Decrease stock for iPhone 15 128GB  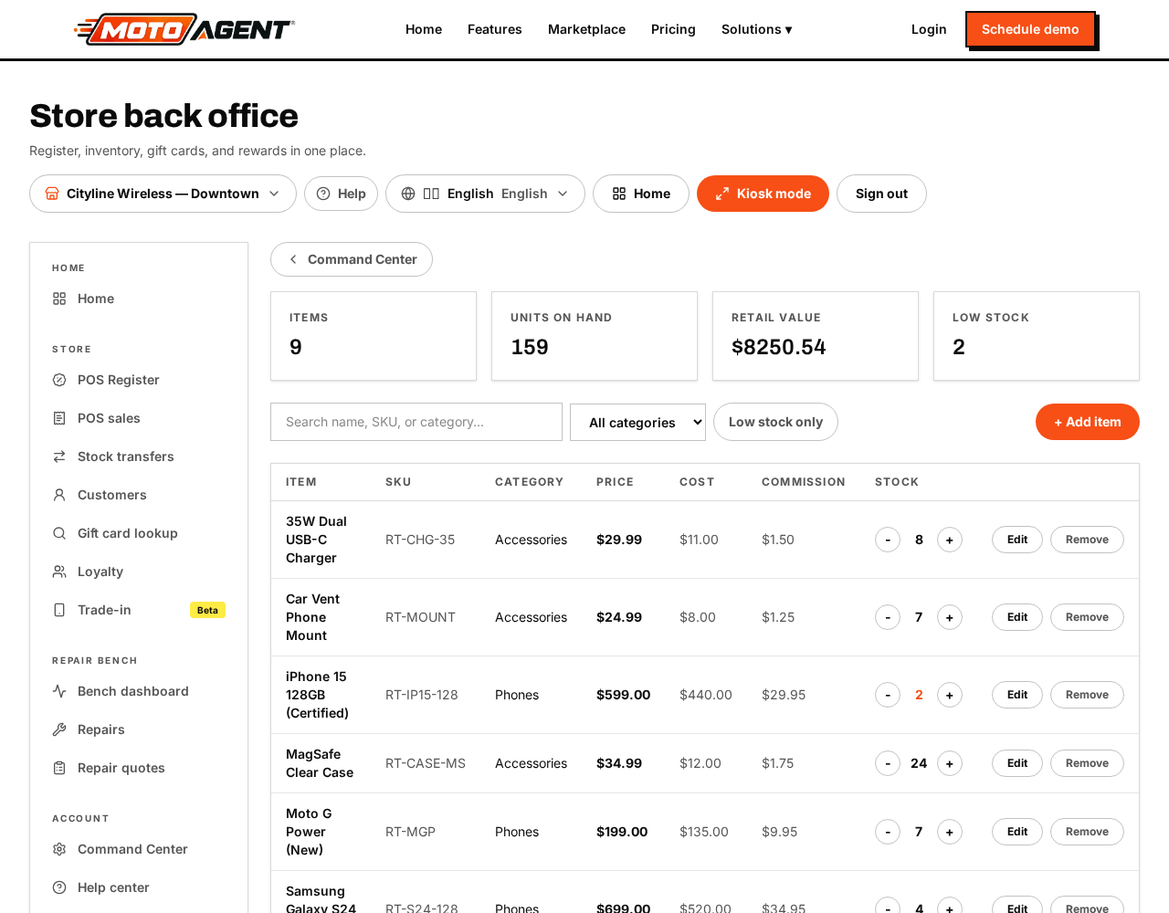click(x=888, y=695)
